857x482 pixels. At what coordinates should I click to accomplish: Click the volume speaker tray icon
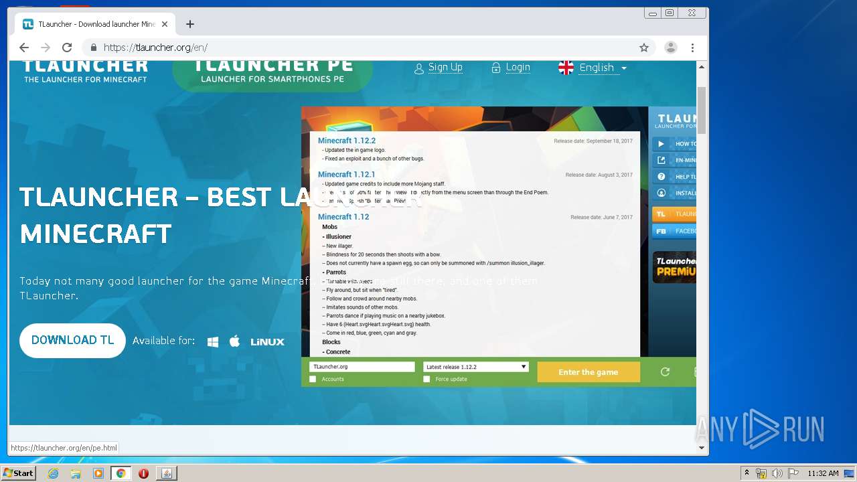[777, 473]
